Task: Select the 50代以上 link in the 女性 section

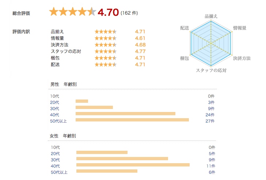Action: [58, 172]
